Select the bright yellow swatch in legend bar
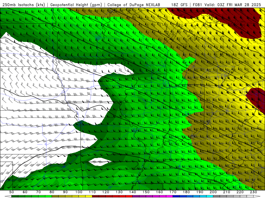 pos(89,196)
